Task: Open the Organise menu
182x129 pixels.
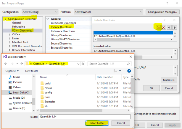Action: click(x=12, y=71)
